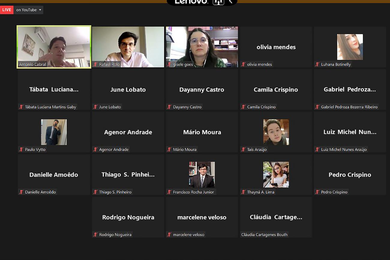Screen dimensions: 390x260
Task: Click olivia mendes' muted microphone icon
Action: tap(243, 64)
